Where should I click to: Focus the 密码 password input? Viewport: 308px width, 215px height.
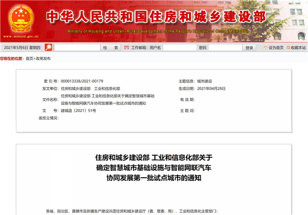point(225,48)
